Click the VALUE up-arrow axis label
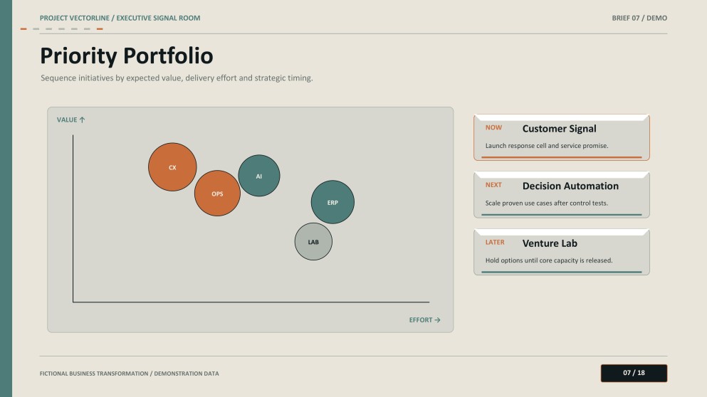The height and width of the screenshot is (397, 707). pos(70,120)
